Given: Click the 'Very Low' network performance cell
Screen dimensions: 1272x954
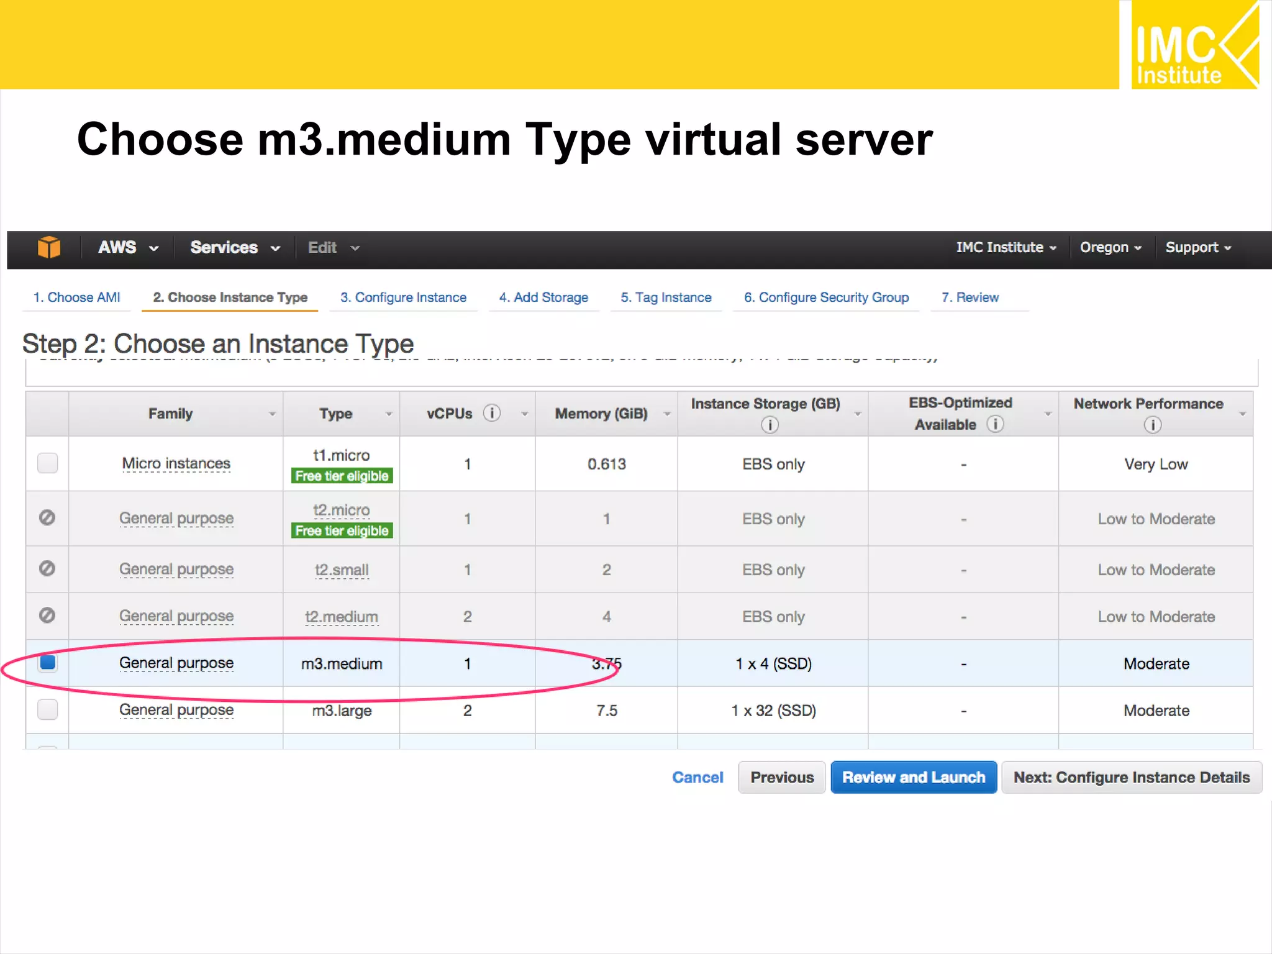Looking at the screenshot, I should click(1156, 464).
